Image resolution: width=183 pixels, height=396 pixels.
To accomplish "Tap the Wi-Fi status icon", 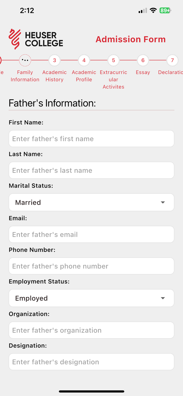I will pyautogui.click(x=153, y=10).
